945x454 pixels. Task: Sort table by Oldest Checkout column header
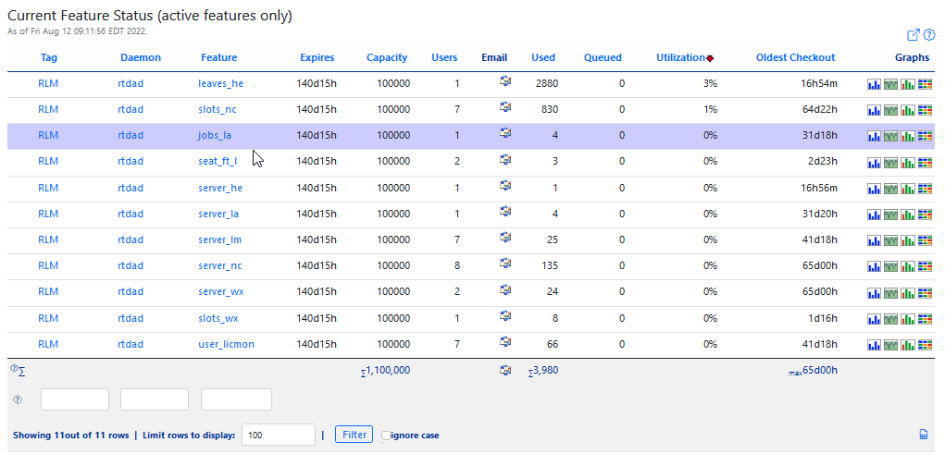[x=796, y=58]
